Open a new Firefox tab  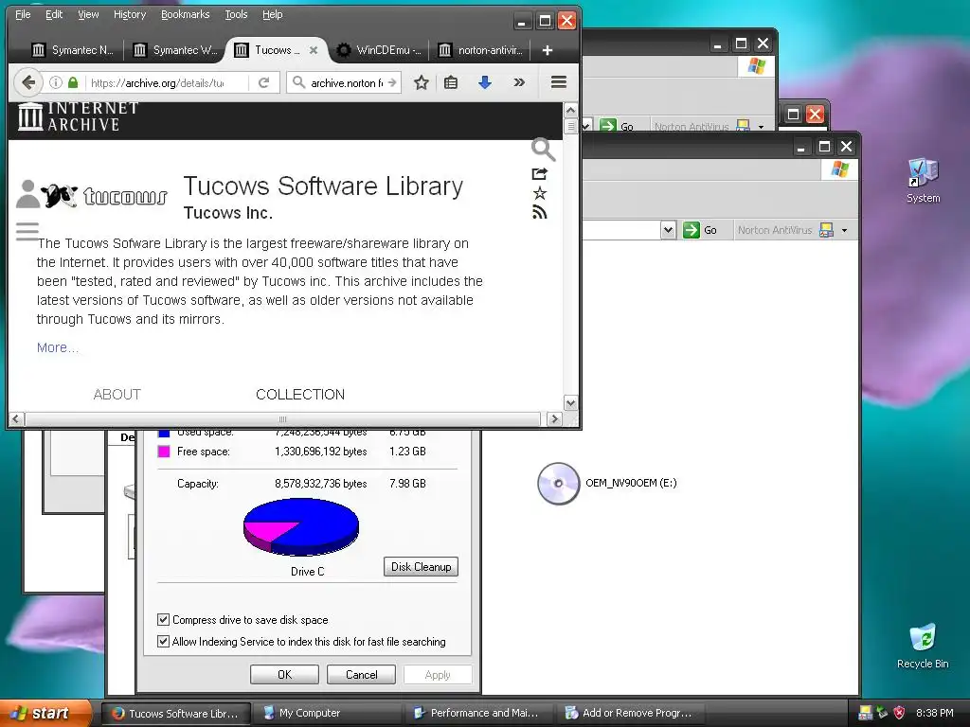[547, 50]
